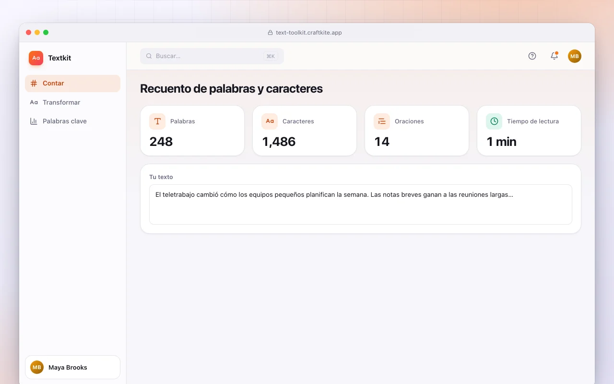The width and height of the screenshot is (614, 384).
Task: Open the Maya Brooks profile card
Action: (72, 367)
